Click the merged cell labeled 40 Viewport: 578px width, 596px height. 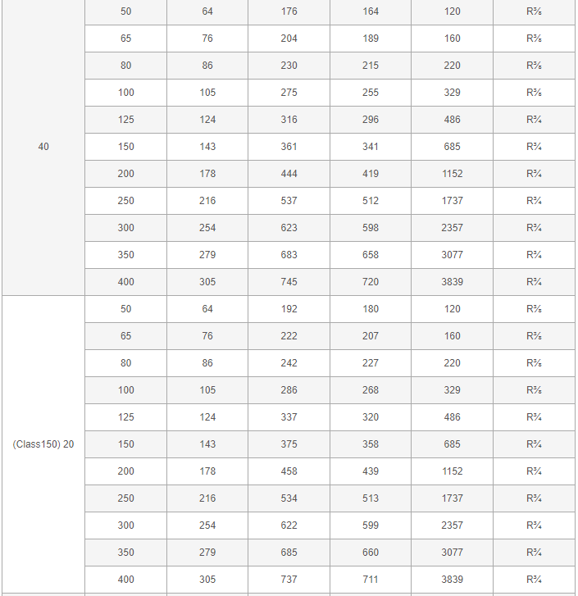coord(43,147)
